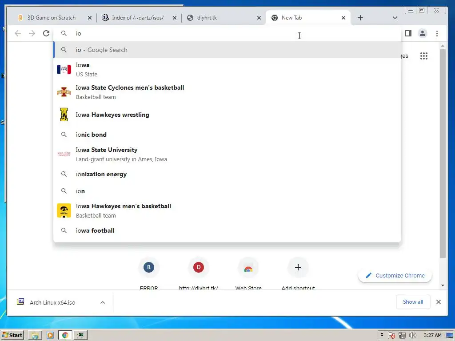Open the ERROR shortcut tile
The image size is (455, 341).
tap(149, 273)
